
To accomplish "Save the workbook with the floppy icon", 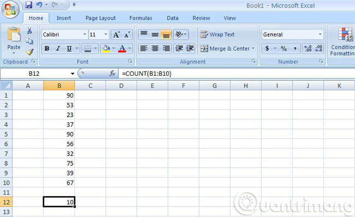I will click(28, 5).
